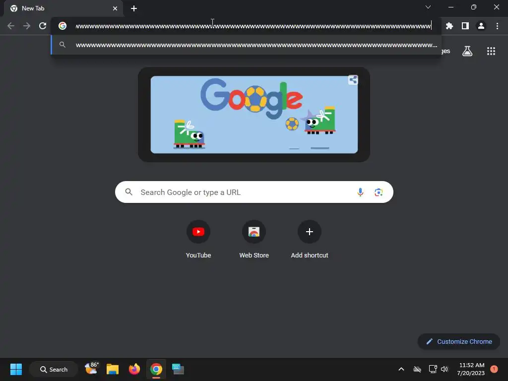The height and width of the screenshot is (381, 508).
Task: Open the Windows Start menu
Action: 16,369
